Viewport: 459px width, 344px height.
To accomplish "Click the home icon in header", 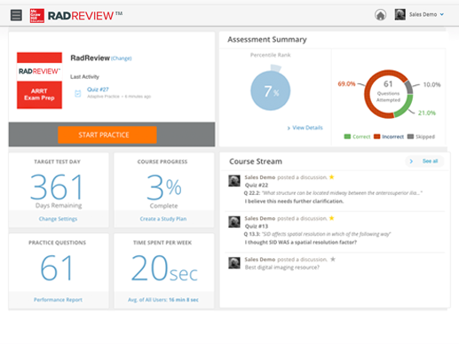I will point(380,15).
